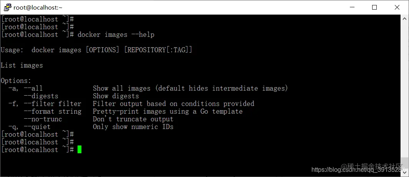The height and width of the screenshot is (177, 409).
Task: Maximize the root@localhost terminal window
Action: click(374, 7)
